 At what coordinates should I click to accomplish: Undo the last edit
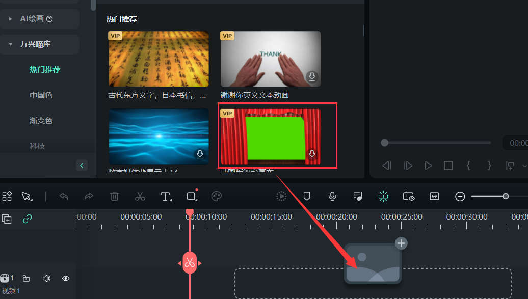tap(64, 196)
